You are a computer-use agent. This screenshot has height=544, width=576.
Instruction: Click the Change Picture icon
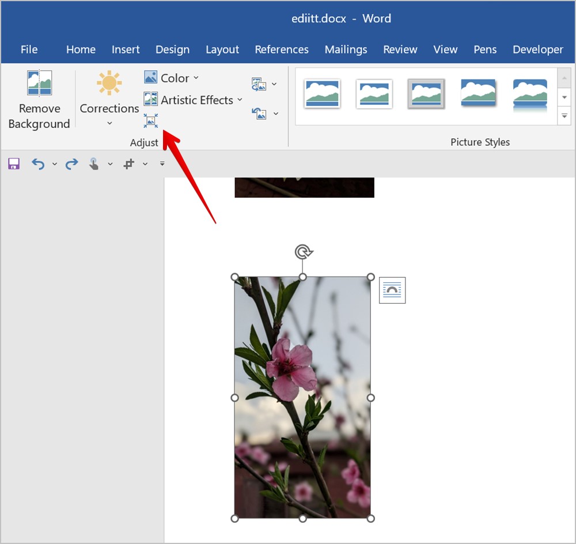pyautogui.click(x=259, y=85)
